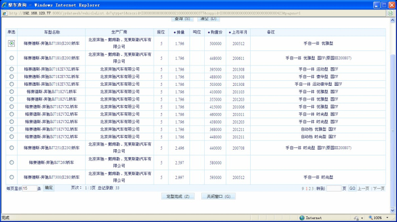Open dropdown arrow beside the privacy icon
The width and height of the screenshot is (397, 222).
coord(362,218)
